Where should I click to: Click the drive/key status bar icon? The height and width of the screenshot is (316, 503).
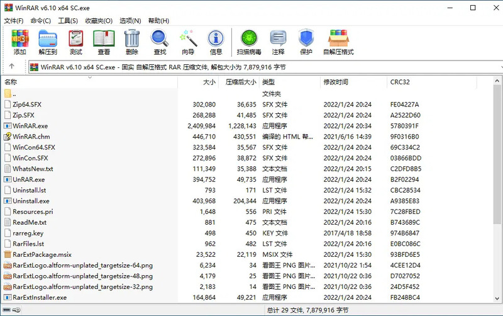11,310
